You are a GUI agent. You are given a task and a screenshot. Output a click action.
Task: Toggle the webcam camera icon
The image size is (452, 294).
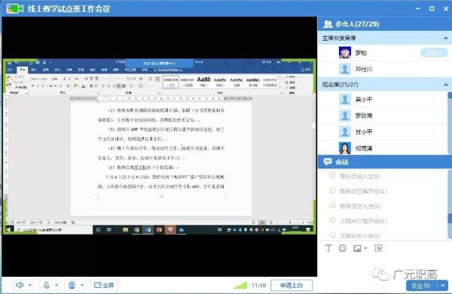point(72,285)
